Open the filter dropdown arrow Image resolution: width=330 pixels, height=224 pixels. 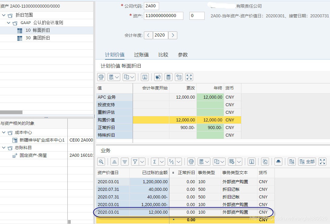pyautogui.click(x=142, y=162)
